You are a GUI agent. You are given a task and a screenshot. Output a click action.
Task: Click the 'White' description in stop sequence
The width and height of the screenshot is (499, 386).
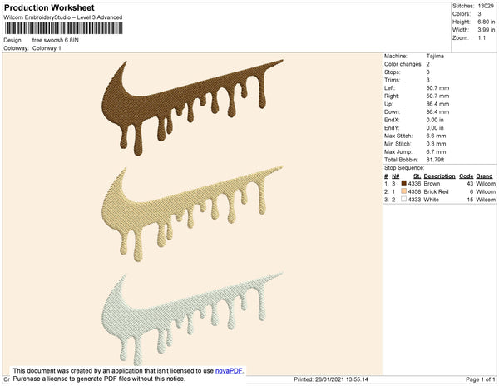coord(431,200)
